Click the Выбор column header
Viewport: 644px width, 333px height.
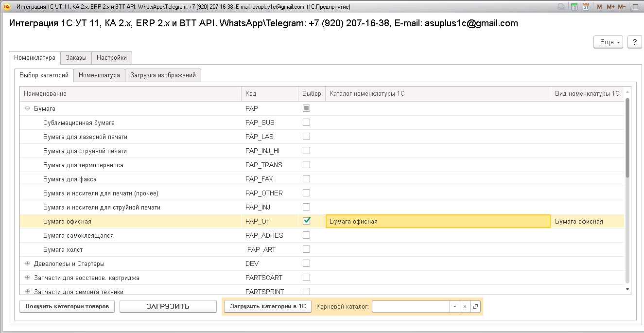tap(312, 93)
